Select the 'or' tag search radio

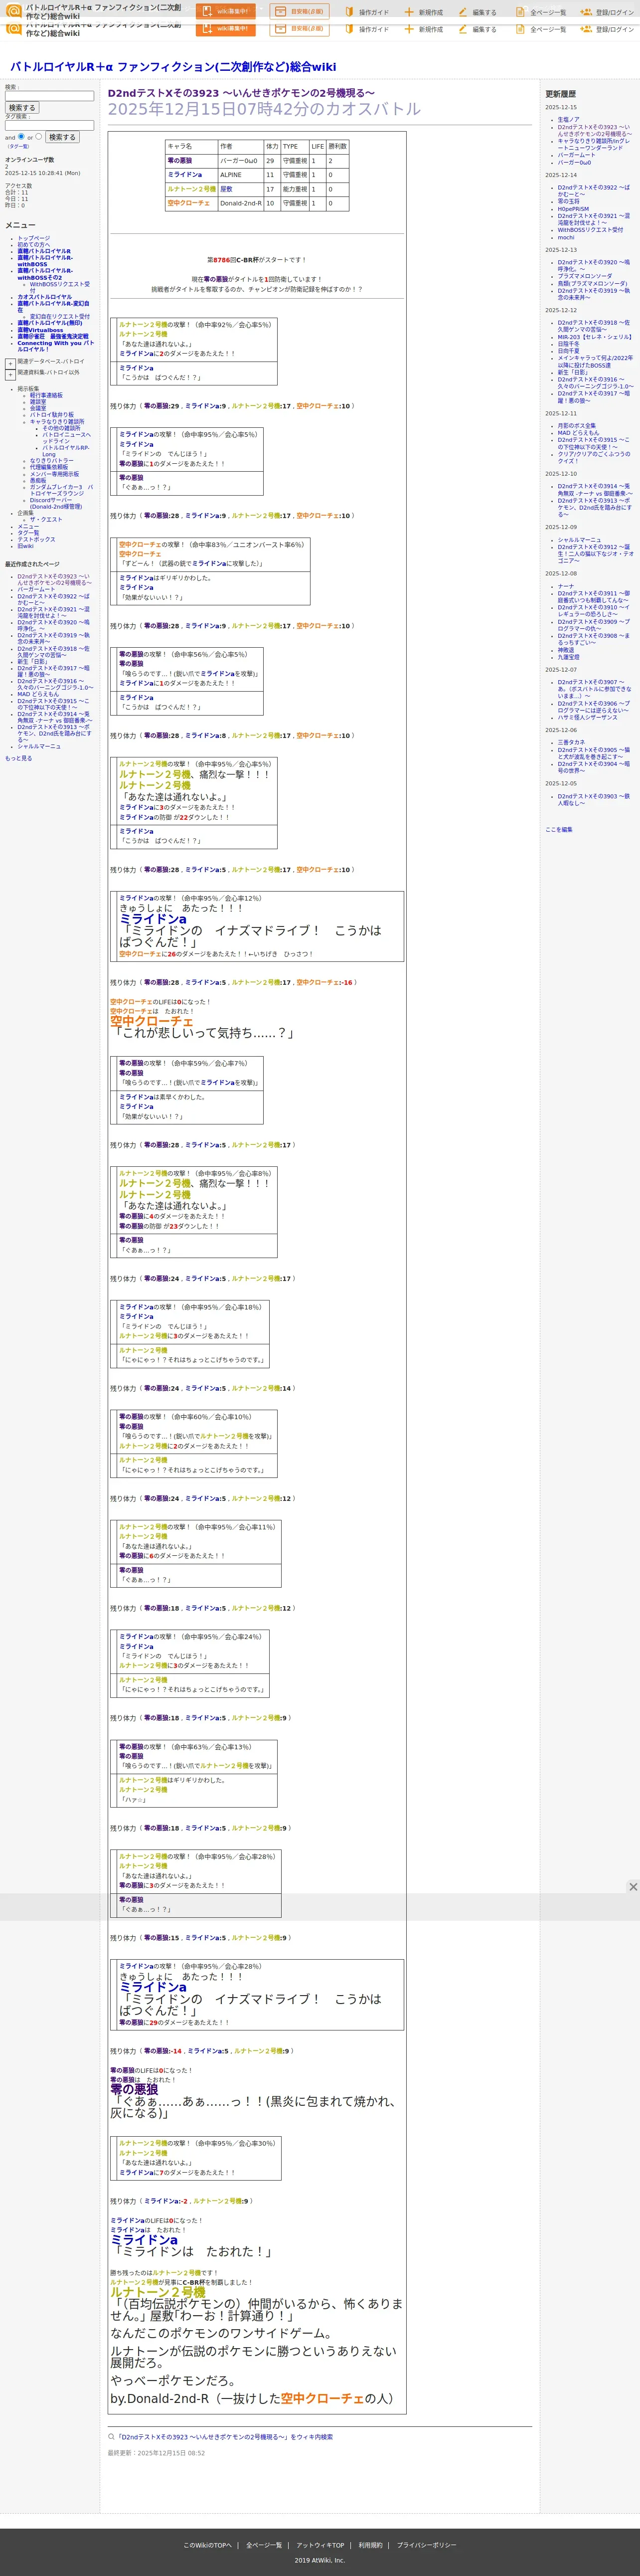(39, 136)
